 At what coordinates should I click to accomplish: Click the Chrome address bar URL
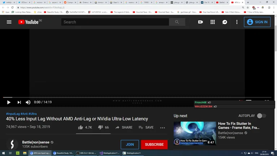pyautogui.click(x=42, y=8)
